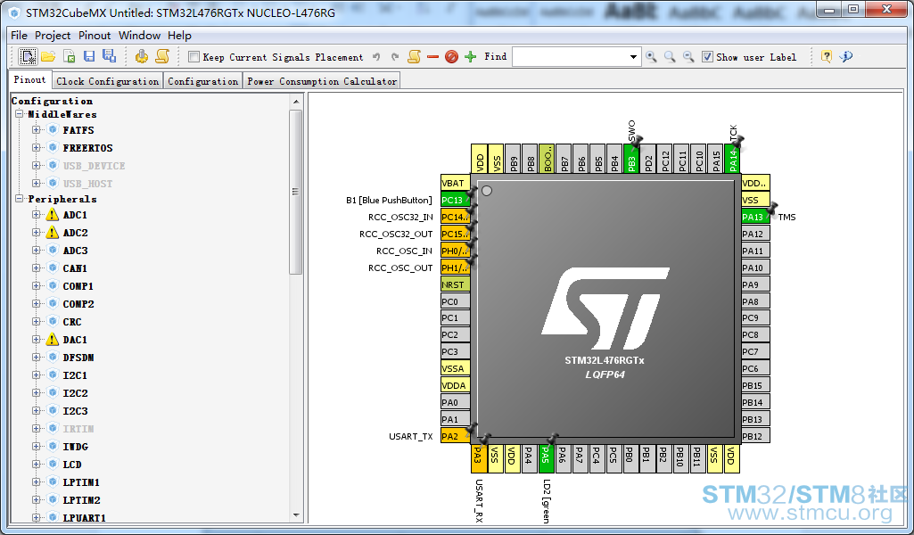Select the CRC tree item

[72, 322]
